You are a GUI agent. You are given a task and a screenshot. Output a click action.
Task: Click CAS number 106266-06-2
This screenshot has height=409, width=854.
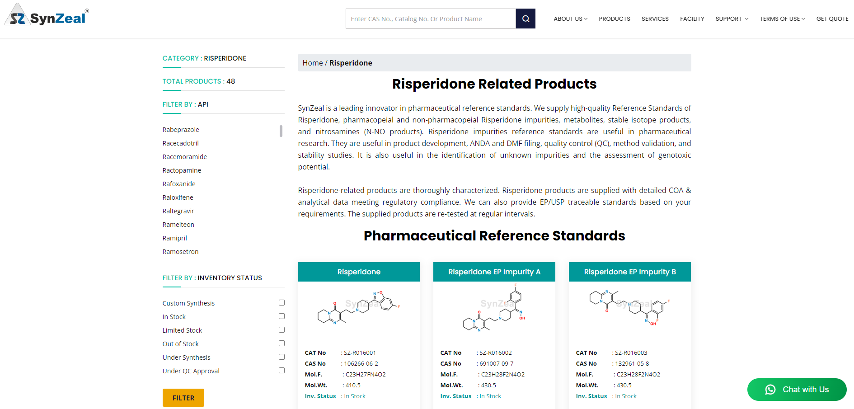click(x=361, y=364)
